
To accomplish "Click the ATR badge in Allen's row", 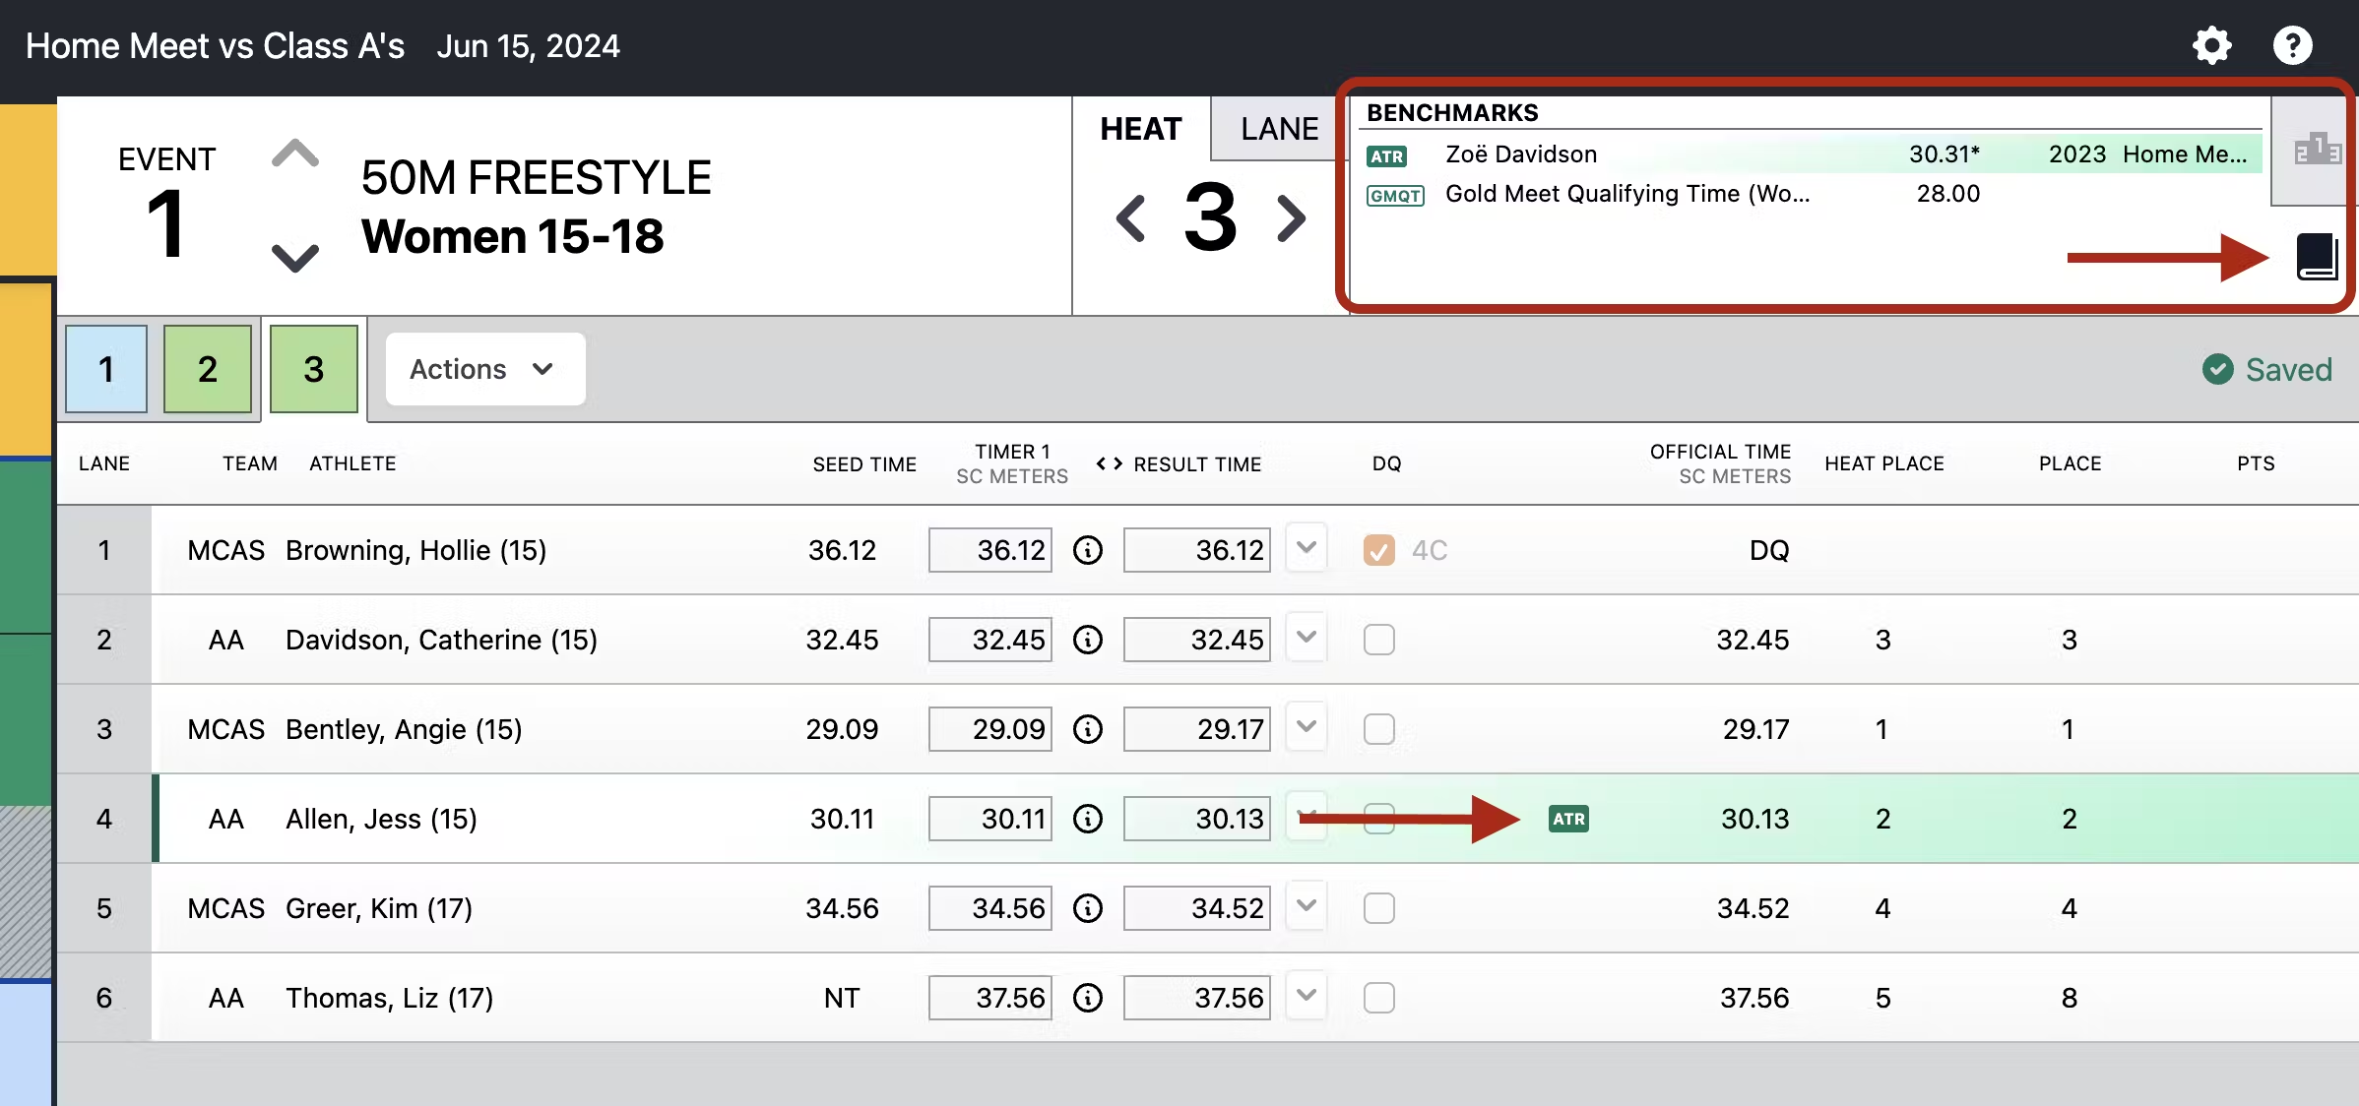I will tap(1568, 819).
